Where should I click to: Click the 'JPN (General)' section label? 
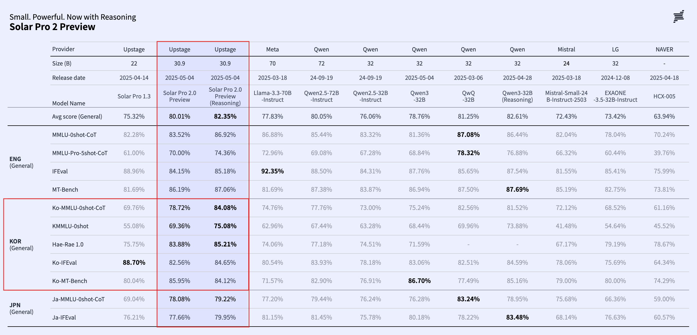click(21, 309)
